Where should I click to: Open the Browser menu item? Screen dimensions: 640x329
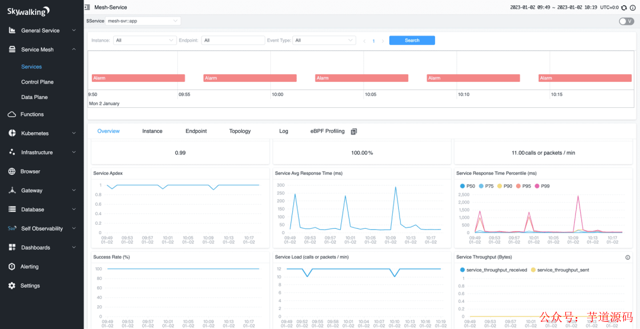[30, 171]
